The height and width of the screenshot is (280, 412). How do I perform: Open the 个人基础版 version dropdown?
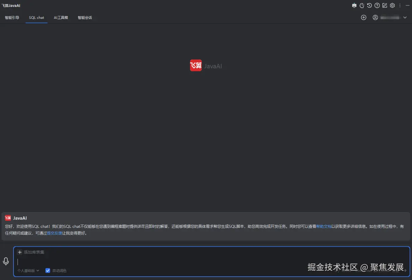coord(28,271)
